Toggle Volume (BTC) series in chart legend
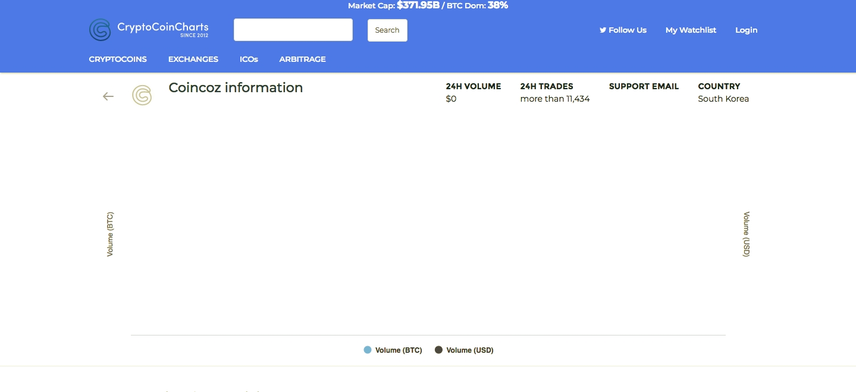 click(393, 350)
